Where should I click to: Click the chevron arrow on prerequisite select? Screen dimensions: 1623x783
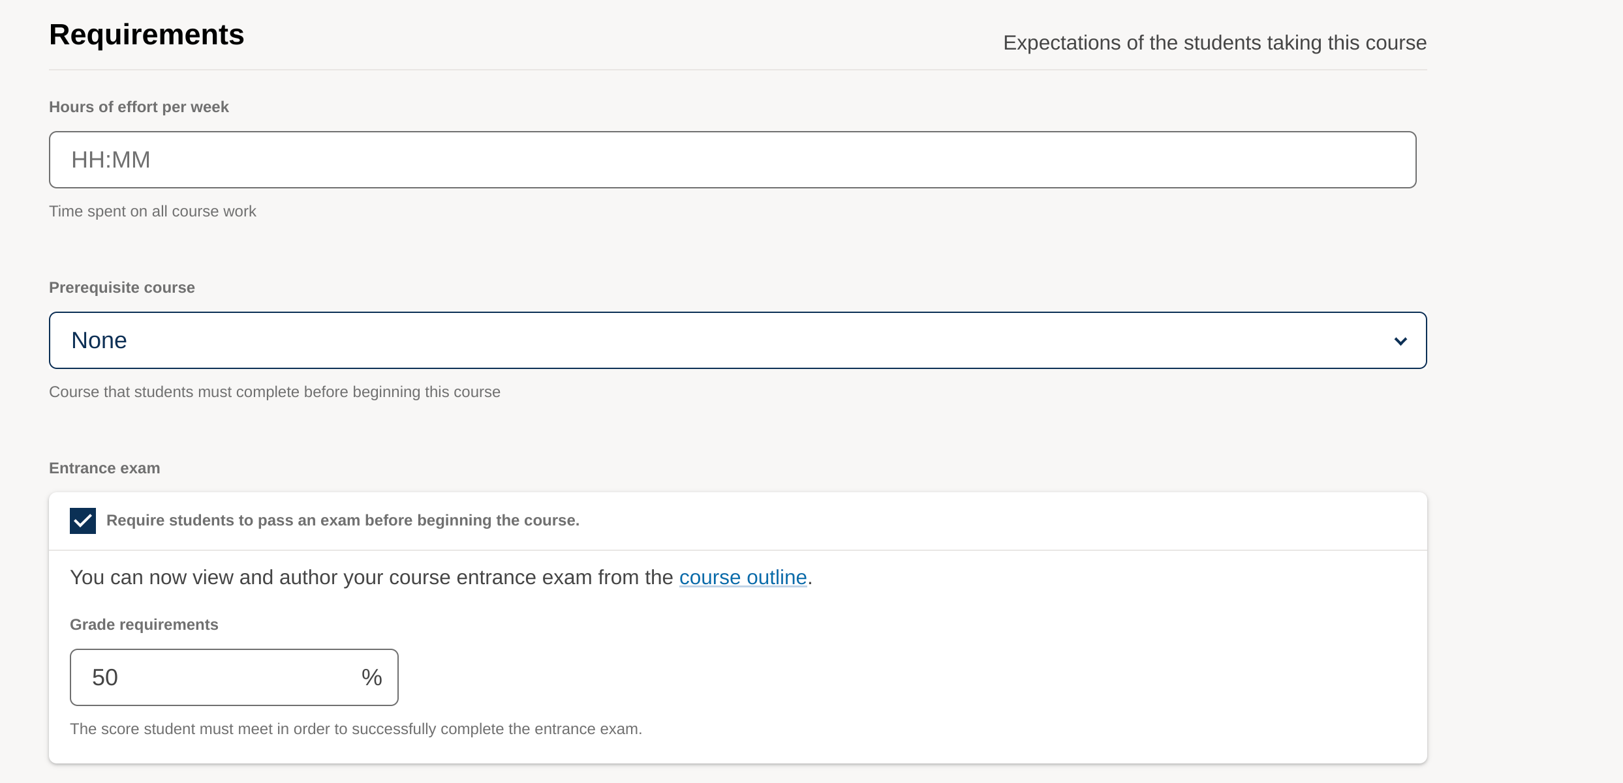coord(1400,341)
